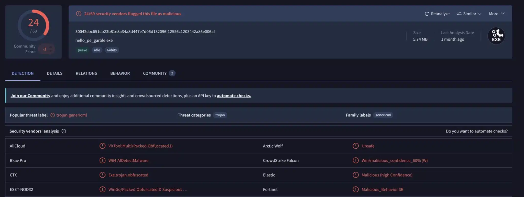Image resolution: width=524 pixels, height=197 pixels.
Task: Click the warning icon beside CrowdStrike Falcon result
Action: click(x=356, y=160)
